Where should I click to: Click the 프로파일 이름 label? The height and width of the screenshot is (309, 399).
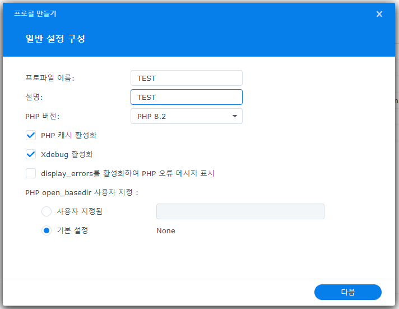coord(50,78)
